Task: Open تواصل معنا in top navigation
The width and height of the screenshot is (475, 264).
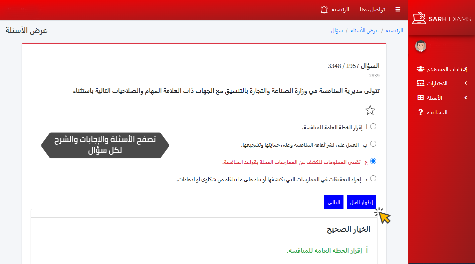Action: [x=372, y=10]
